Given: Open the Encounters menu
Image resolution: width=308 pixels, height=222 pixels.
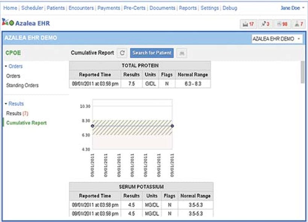Looking at the screenshot, I should point(81,8).
